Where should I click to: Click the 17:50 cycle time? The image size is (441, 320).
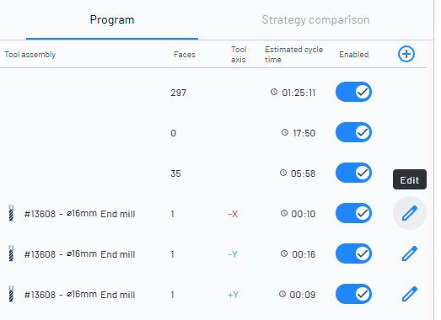tap(304, 133)
